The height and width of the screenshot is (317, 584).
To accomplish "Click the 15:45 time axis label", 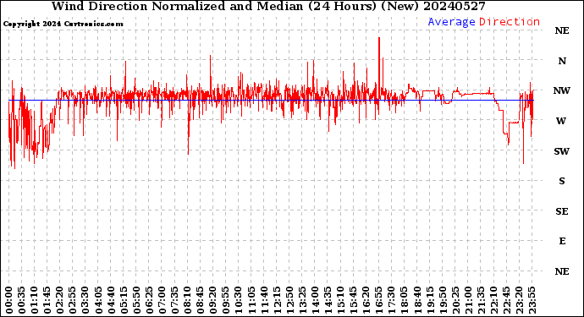I will click(354, 300).
